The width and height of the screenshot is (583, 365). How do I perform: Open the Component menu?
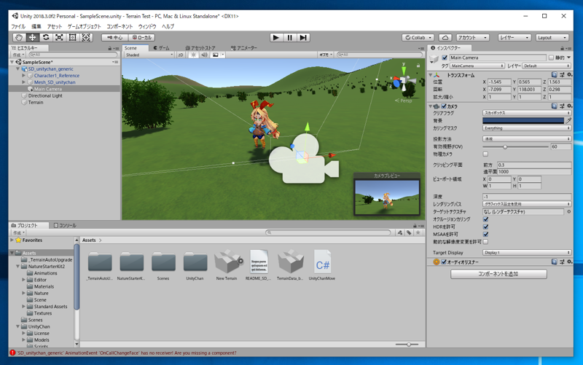pyautogui.click(x=120, y=26)
